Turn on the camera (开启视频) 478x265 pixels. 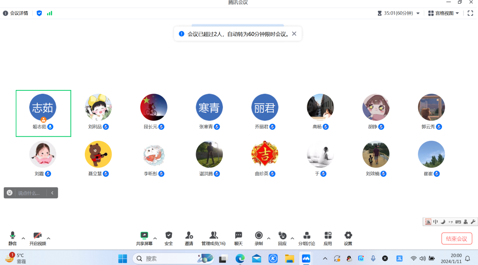pos(37,238)
